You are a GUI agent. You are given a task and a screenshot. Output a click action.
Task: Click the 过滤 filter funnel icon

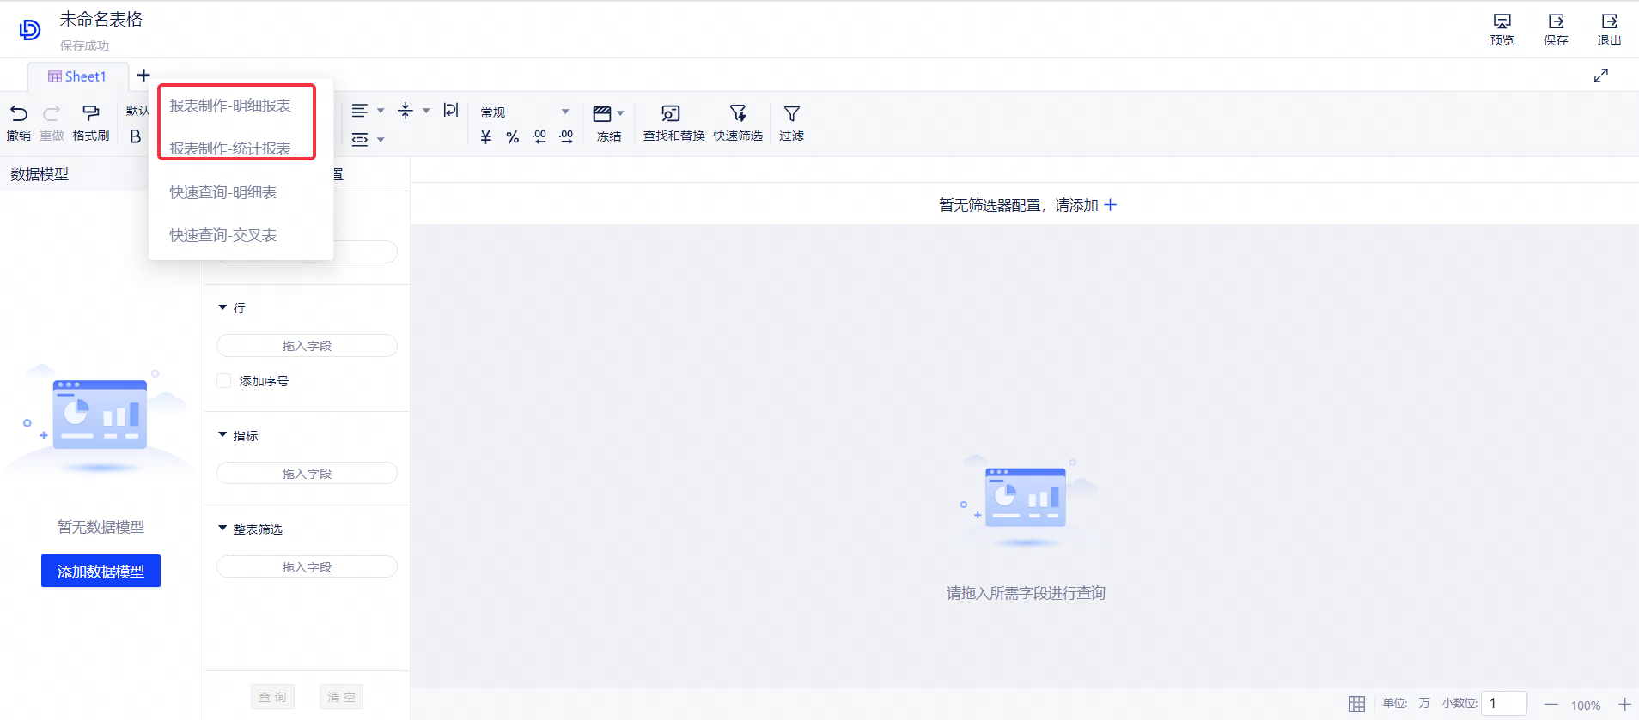[791, 114]
